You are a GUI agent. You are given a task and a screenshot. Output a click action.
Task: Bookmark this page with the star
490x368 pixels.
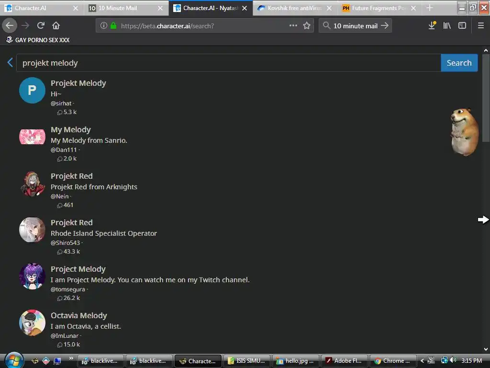click(x=307, y=26)
